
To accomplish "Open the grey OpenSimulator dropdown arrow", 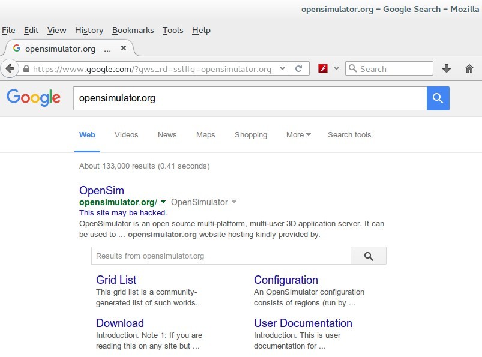I will pos(234,202).
